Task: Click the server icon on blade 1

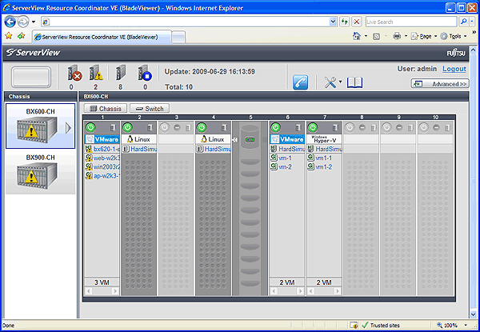Action: point(113,127)
